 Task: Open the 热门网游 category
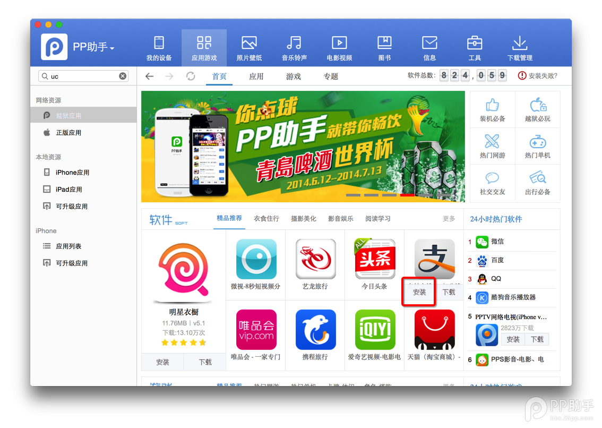pyautogui.click(x=492, y=147)
